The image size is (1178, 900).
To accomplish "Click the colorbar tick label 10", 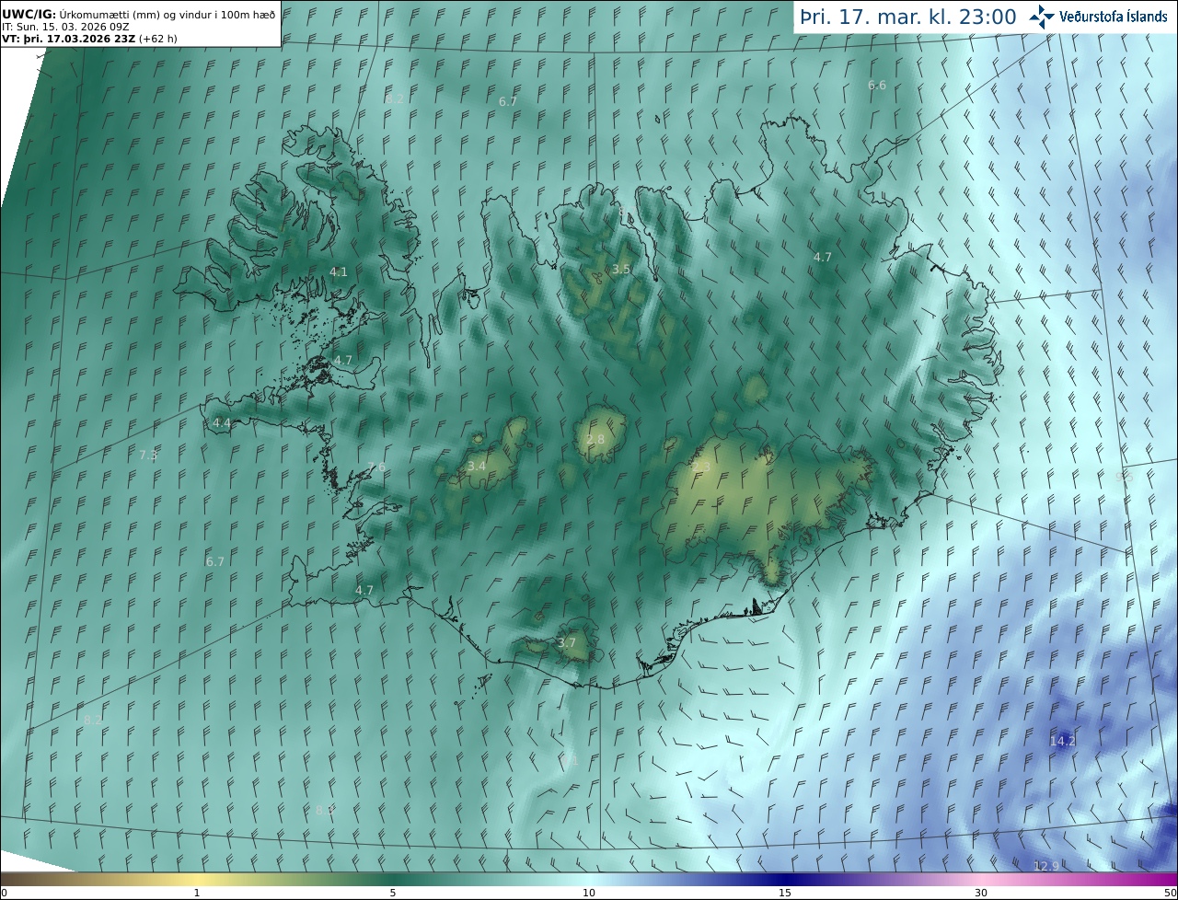I will coord(589,893).
